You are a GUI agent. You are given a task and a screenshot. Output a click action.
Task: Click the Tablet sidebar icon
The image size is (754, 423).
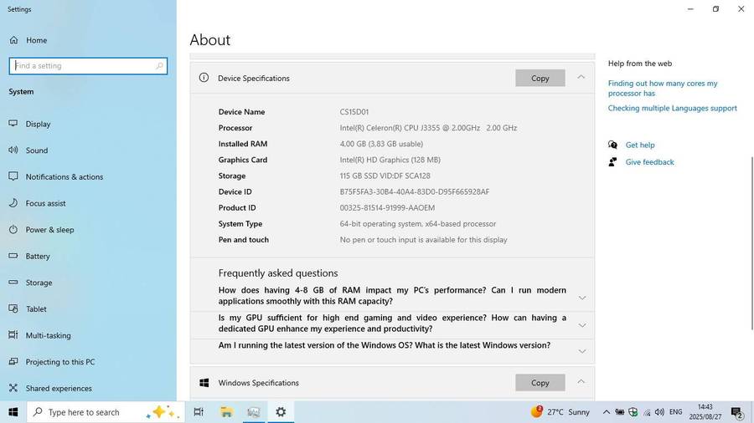tap(13, 308)
